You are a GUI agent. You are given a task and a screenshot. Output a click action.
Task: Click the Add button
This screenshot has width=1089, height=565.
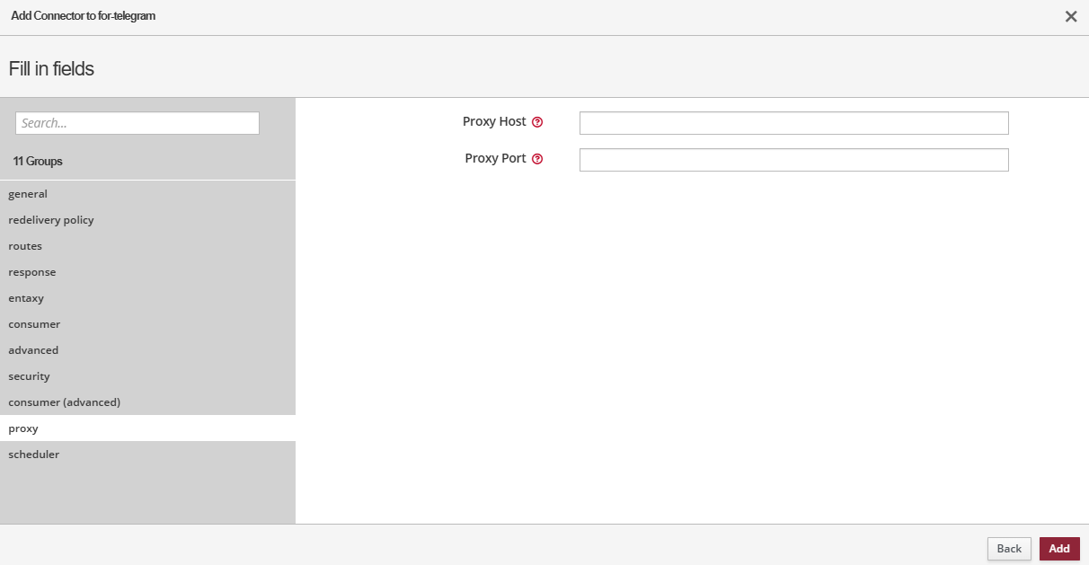tap(1058, 549)
